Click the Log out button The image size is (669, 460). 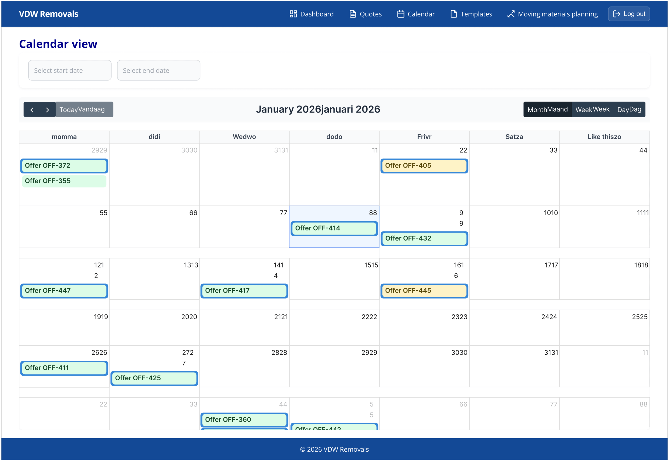[629, 14]
